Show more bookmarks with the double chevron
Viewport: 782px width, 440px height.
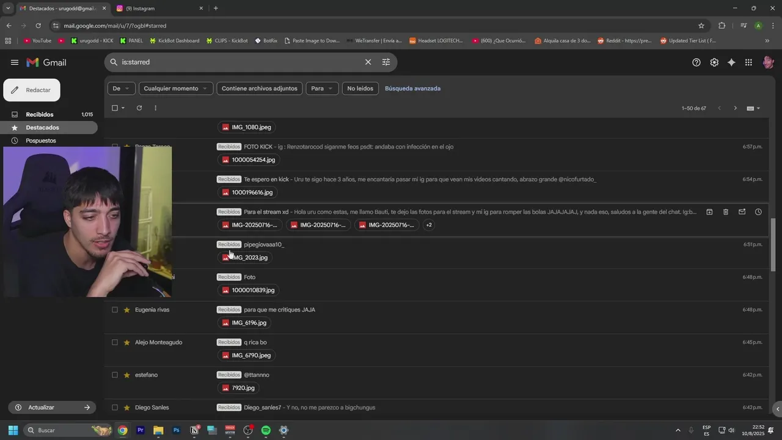[x=767, y=41]
